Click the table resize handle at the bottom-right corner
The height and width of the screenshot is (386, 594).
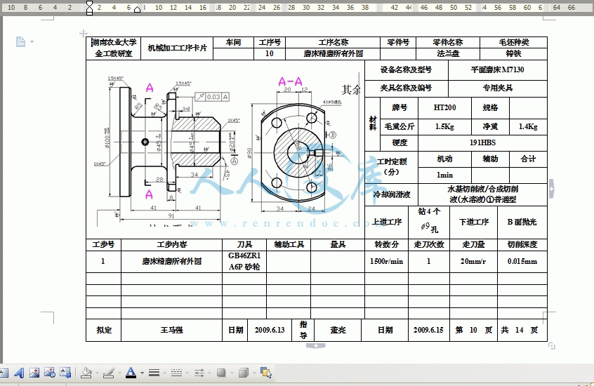pyautogui.click(x=552, y=346)
